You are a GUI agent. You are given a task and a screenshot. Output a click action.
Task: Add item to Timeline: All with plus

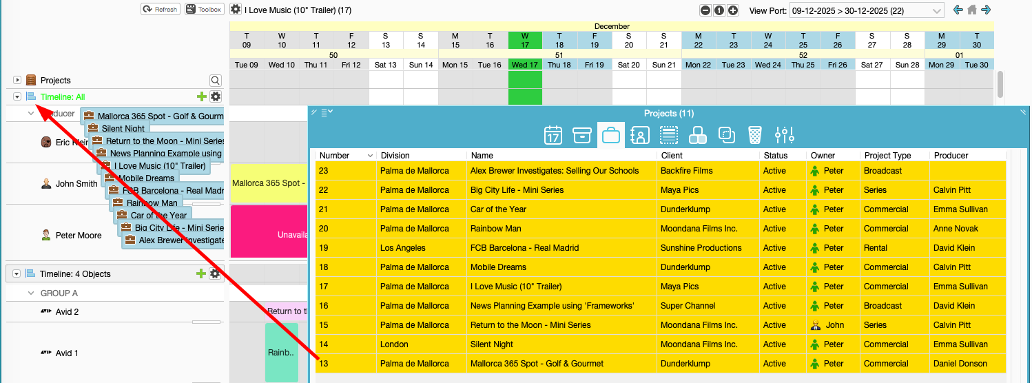(202, 97)
